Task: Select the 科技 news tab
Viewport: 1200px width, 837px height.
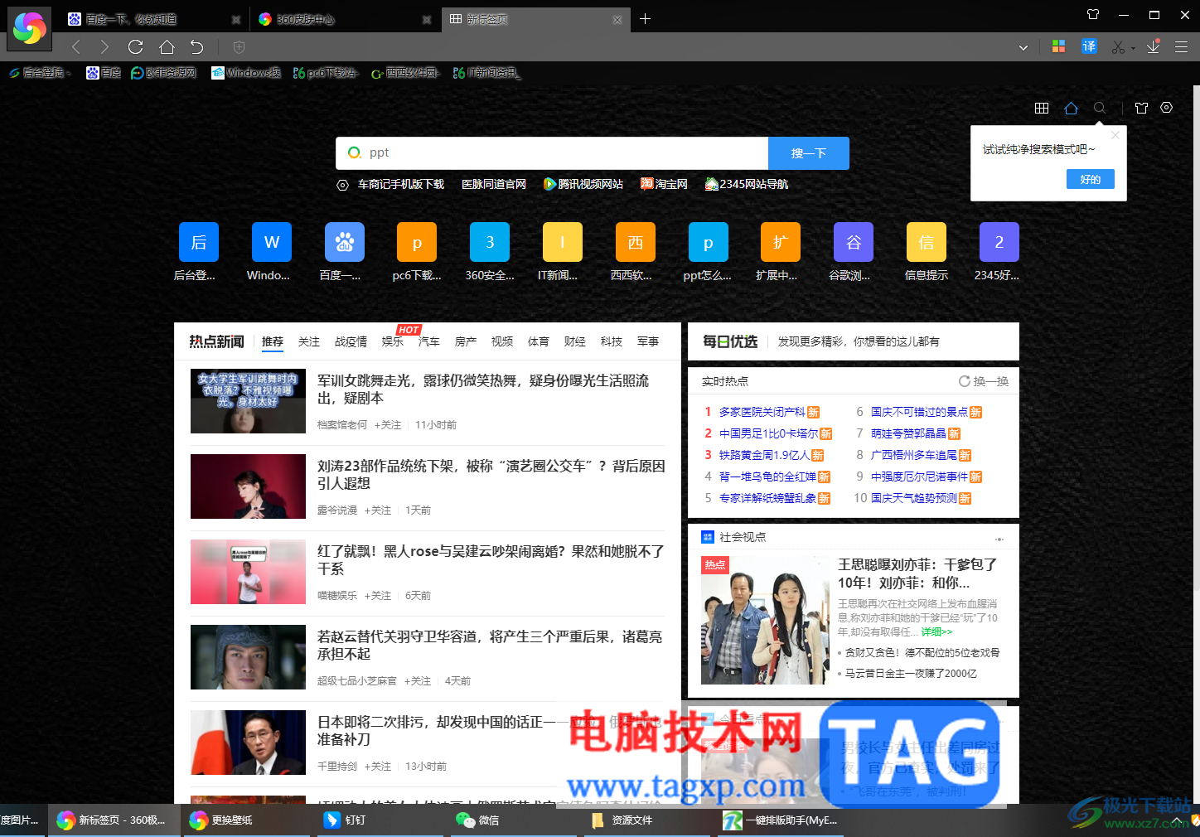Action: point(612,341)
